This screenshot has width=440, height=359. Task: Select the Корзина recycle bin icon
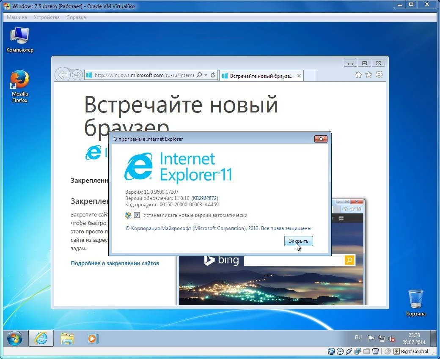(415, 303)
